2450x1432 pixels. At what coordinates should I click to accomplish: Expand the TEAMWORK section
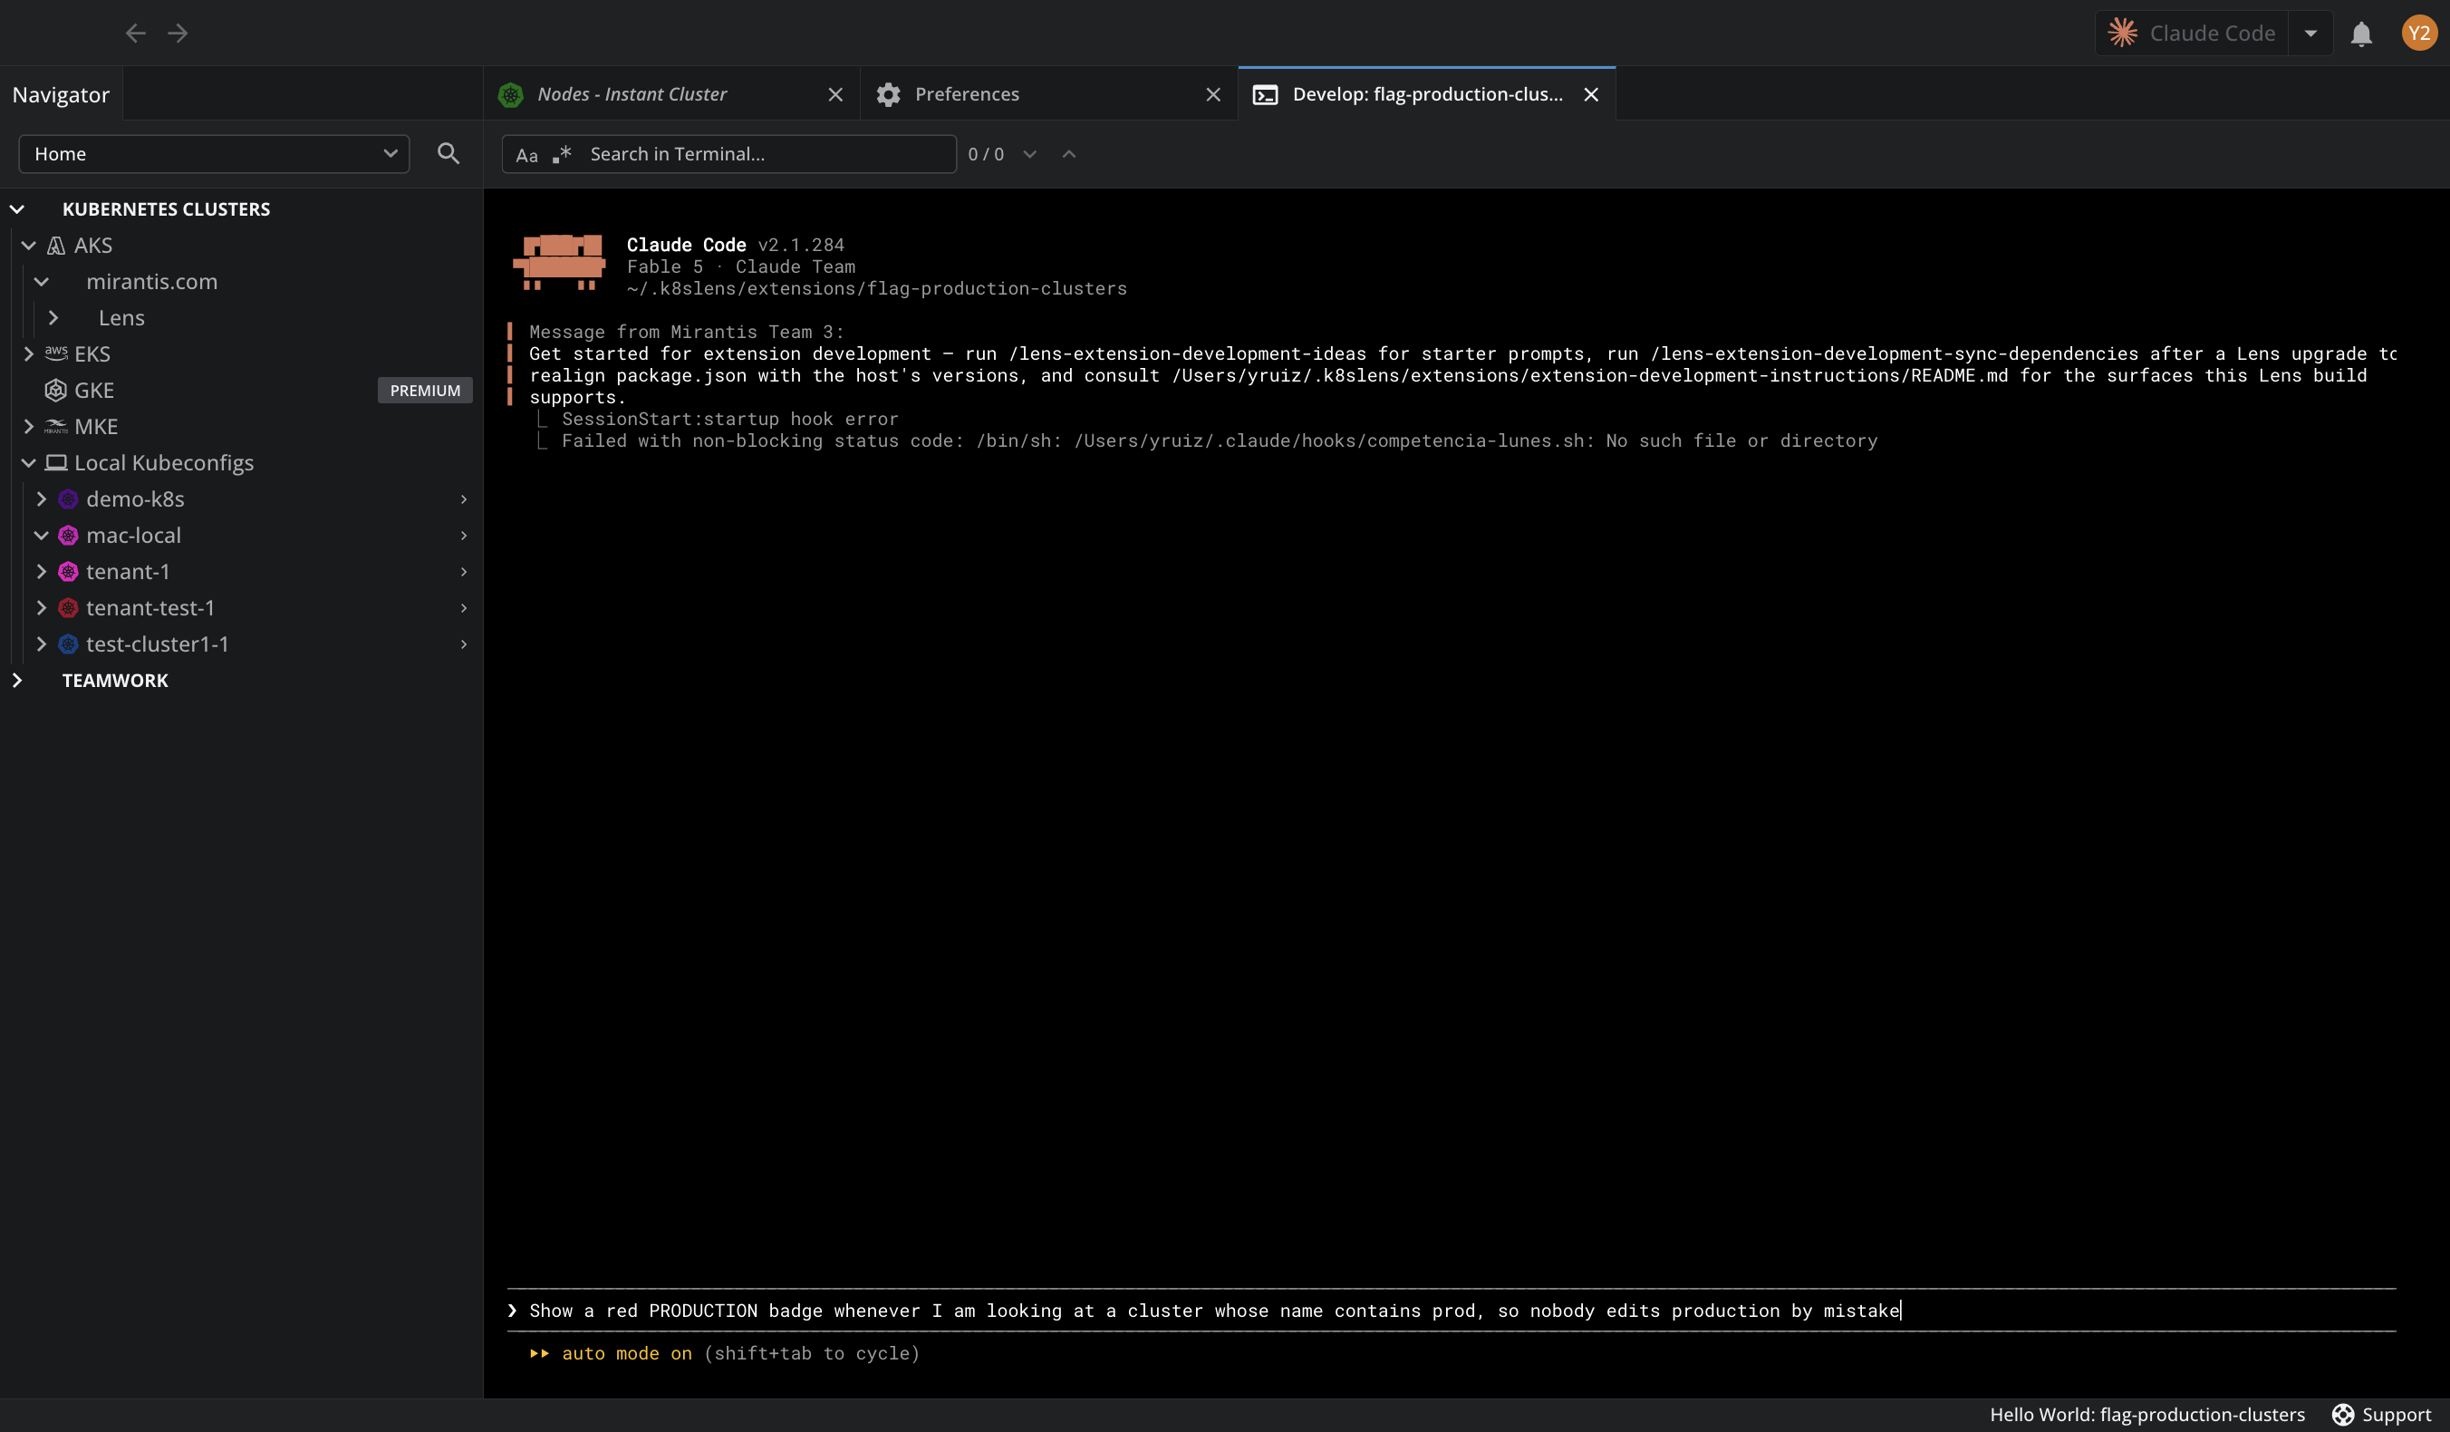pyautogui.click(x=16, y=680)
